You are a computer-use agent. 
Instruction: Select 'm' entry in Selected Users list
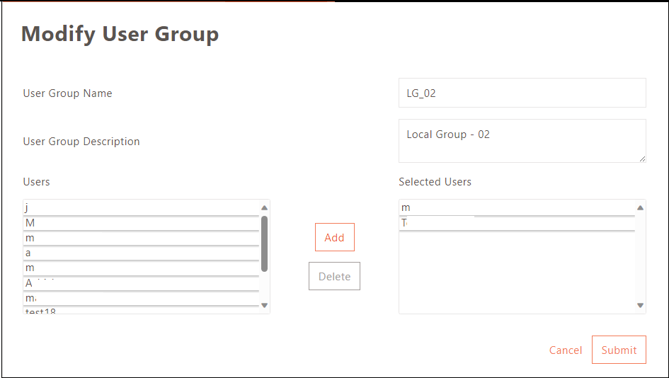[517, 207]
